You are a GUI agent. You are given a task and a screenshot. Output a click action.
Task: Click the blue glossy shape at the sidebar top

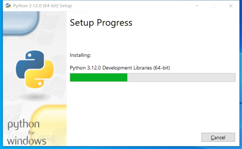[x=21, y=22]
